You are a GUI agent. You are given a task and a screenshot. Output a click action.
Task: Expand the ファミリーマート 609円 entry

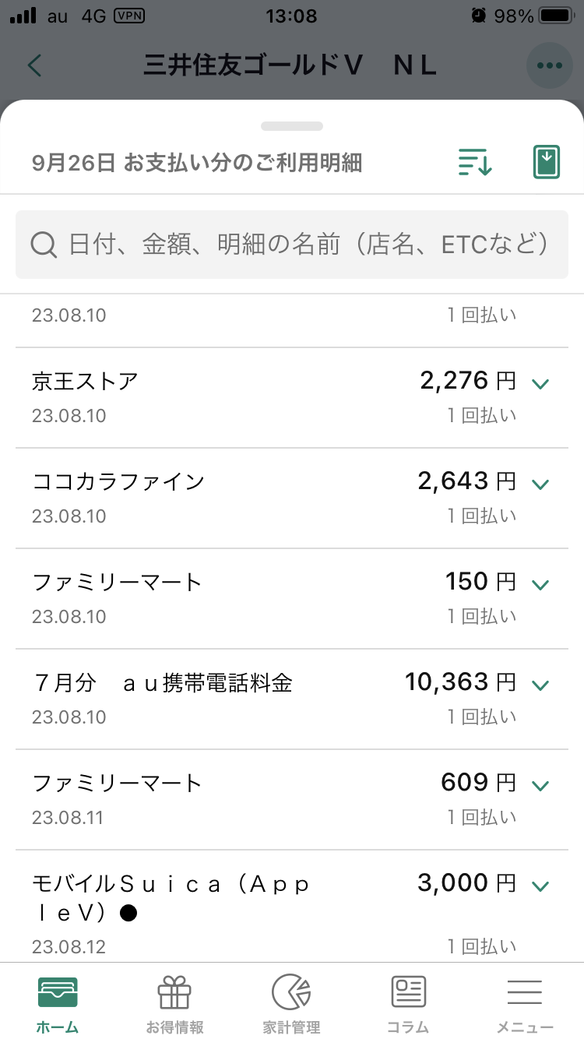point(540,784)
